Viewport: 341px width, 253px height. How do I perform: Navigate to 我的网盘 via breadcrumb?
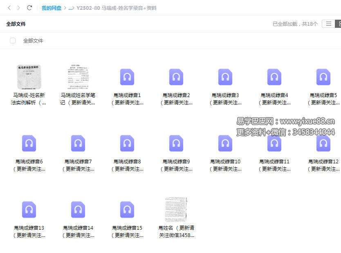tap(52, 7)
